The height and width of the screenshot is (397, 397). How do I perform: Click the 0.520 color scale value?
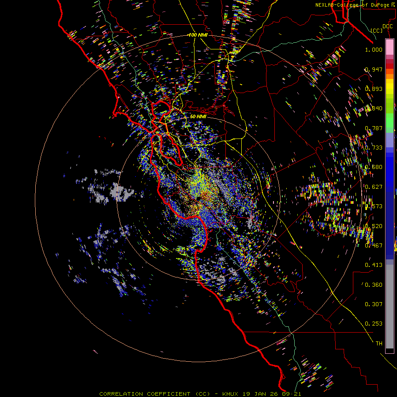click(374, 226)
